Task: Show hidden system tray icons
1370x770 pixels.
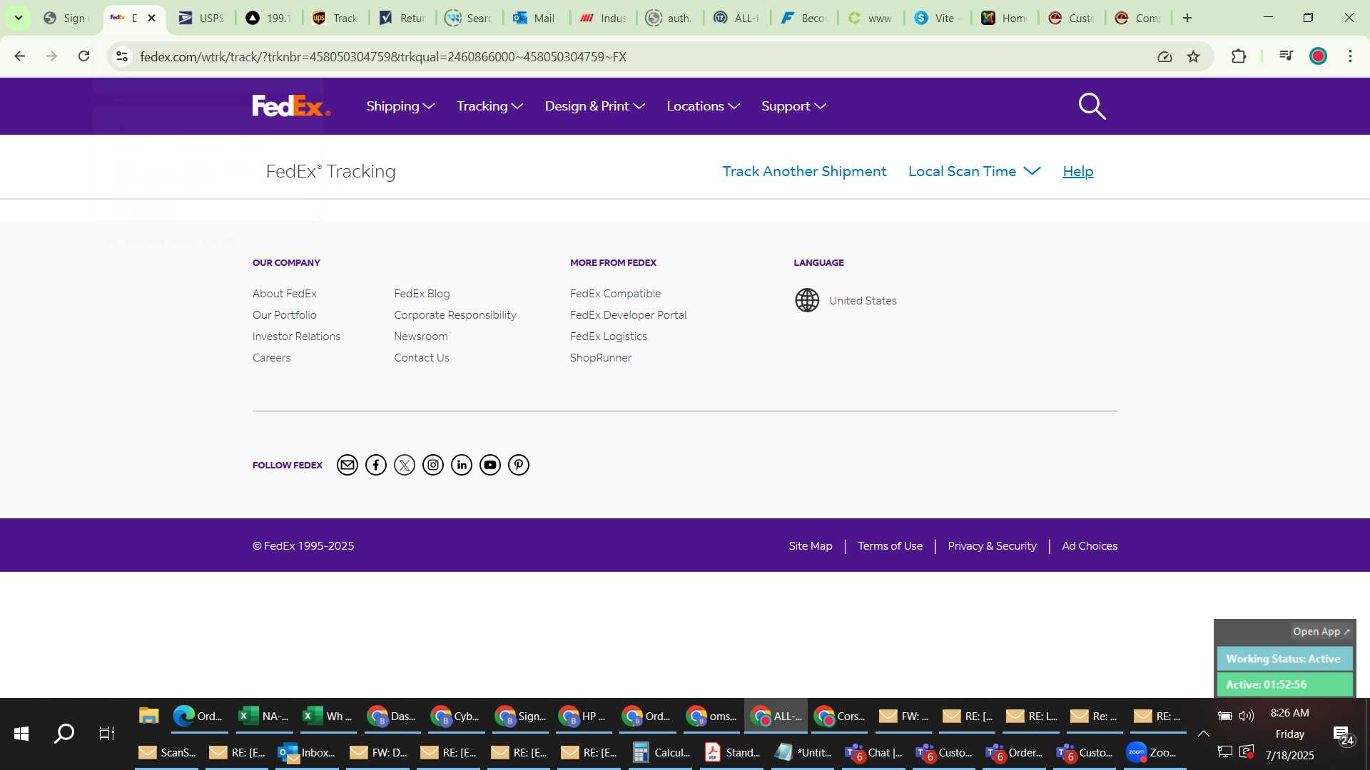Action: click(x=1203, y=734)
